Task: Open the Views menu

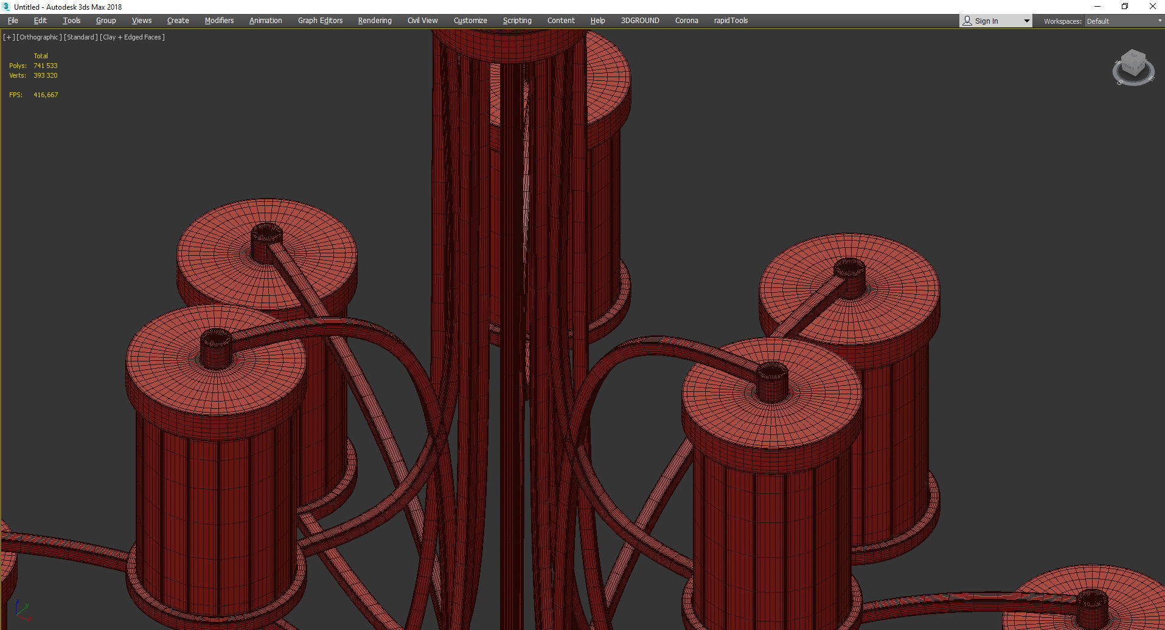Action: tap(142, 21)
